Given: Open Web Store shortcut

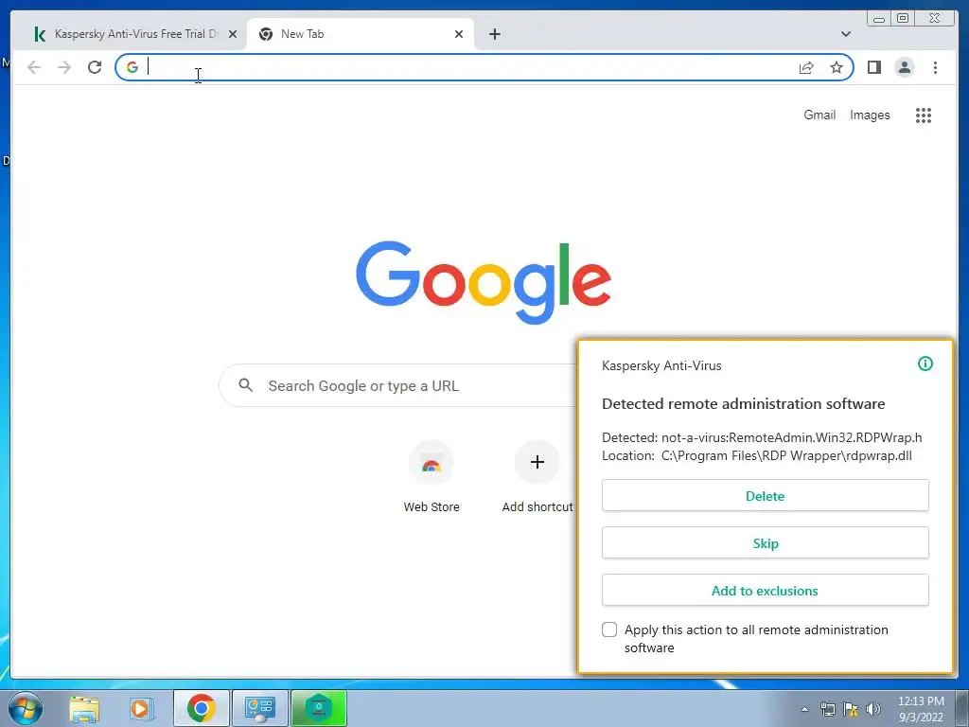Looking at the screenshot, I should (432, 477).
